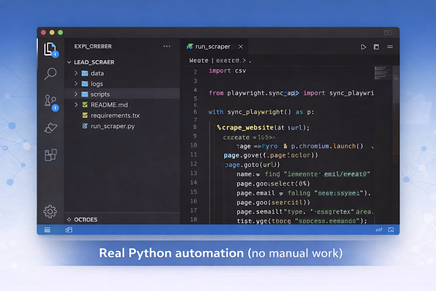Screen dimensions: 436x291
Task: Open Explorer panel three-dot menu
Action: click(166, 46)
